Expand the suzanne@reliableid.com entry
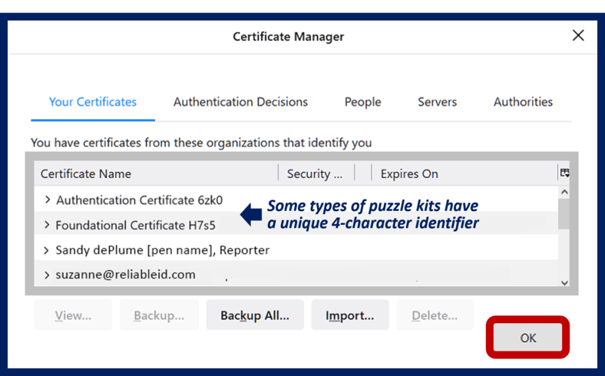Screen dimensions: 605x376 48,275
